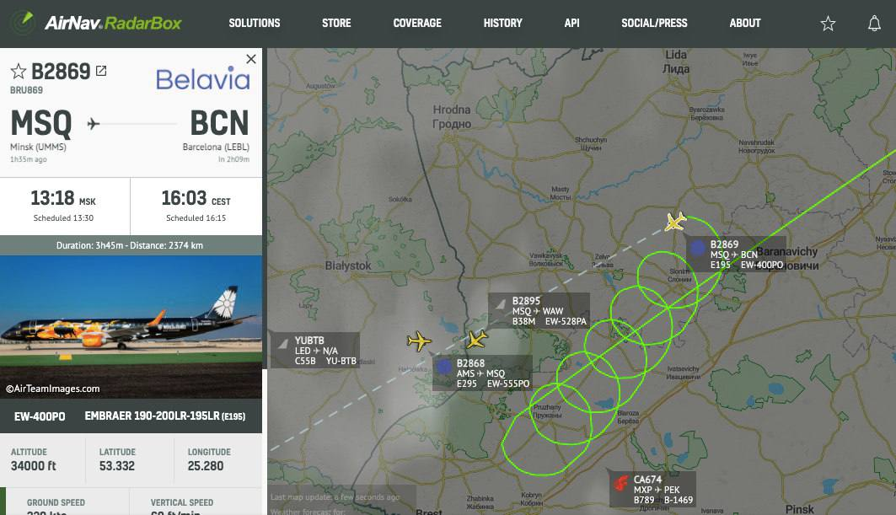Image resolution: width=896 pixels, height=515 pixels.
Task: Click the ABOUT navigation item
Action: [745, 24]
